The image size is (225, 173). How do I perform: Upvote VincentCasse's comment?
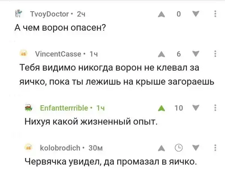tap(161, 54)
